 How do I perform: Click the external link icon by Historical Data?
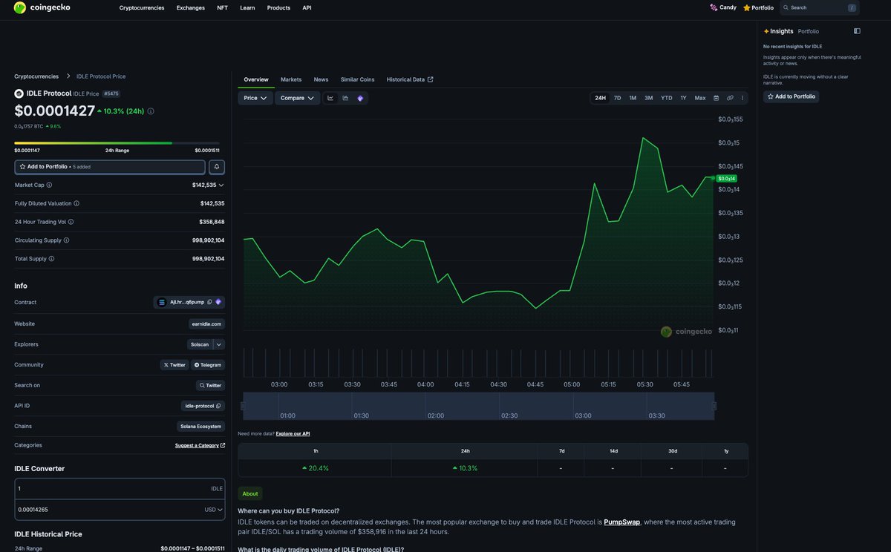click(x=431, y=79)
